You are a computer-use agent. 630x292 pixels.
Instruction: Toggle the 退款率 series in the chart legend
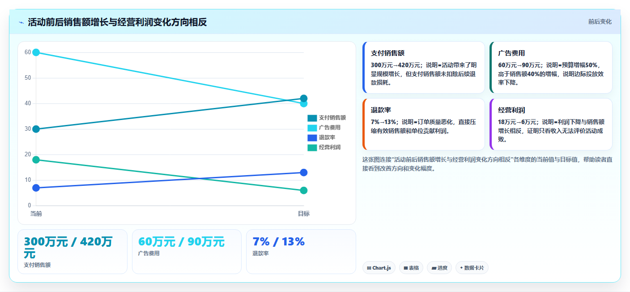(321, 137)
